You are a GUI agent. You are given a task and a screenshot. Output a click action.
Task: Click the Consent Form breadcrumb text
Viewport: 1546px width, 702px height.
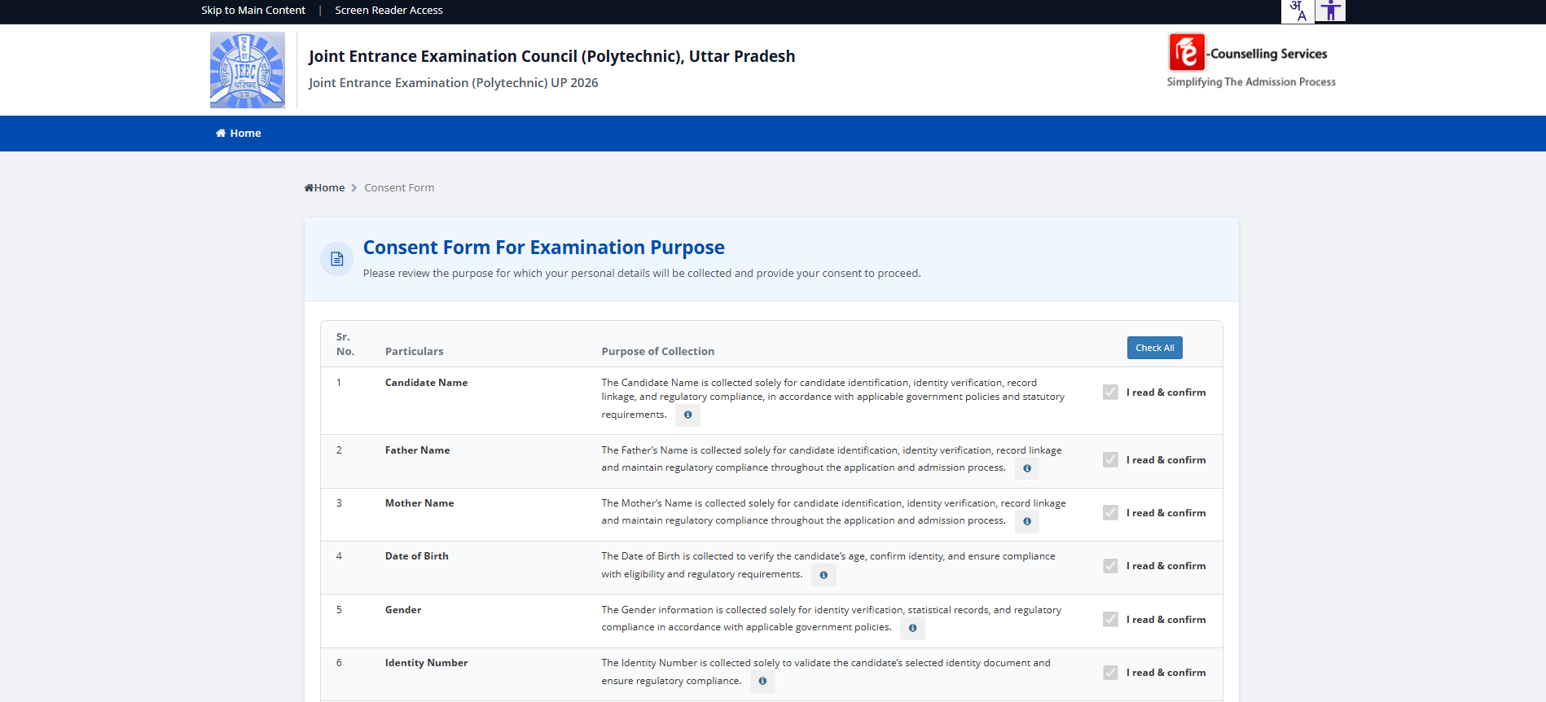pos(399,188)
